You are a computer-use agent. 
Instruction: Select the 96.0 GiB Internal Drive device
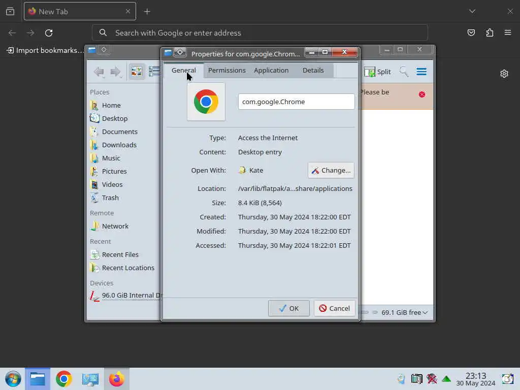[x=125, y=295]
